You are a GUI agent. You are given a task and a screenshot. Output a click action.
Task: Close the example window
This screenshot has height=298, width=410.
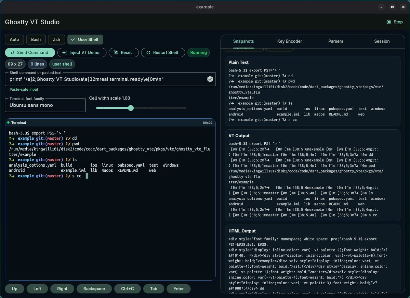[403, 7]
